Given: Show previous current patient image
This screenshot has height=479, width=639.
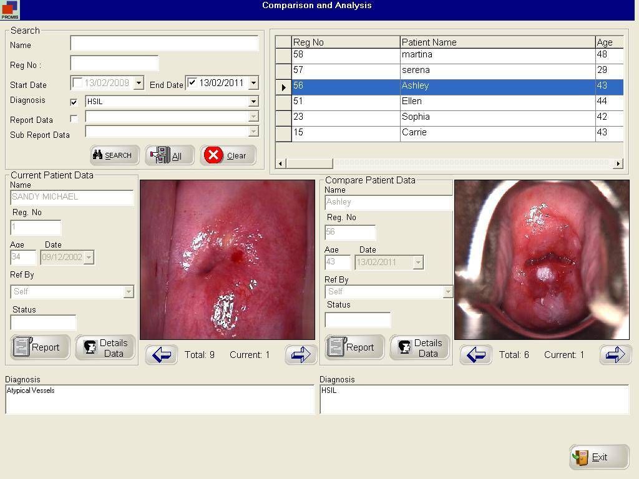Looking at the screenshot, I should [161, 355].
